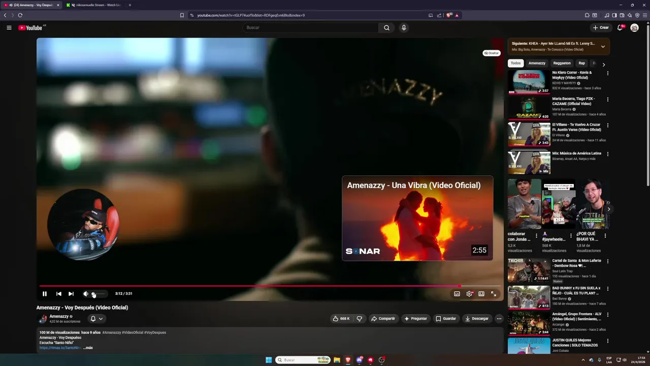Open Discord from the taskbar
The image size is (650, 366).
pyautogui.click(x=360, y=360)
